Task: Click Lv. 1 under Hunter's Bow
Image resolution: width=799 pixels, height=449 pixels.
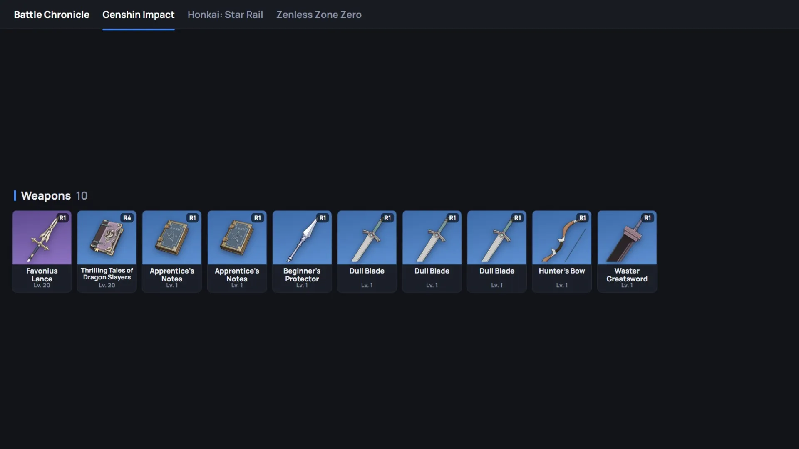Action: pos(561,286)
